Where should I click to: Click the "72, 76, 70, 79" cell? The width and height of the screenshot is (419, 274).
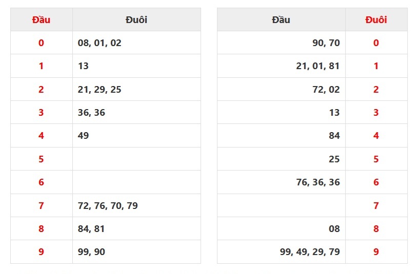pos(108,206)
